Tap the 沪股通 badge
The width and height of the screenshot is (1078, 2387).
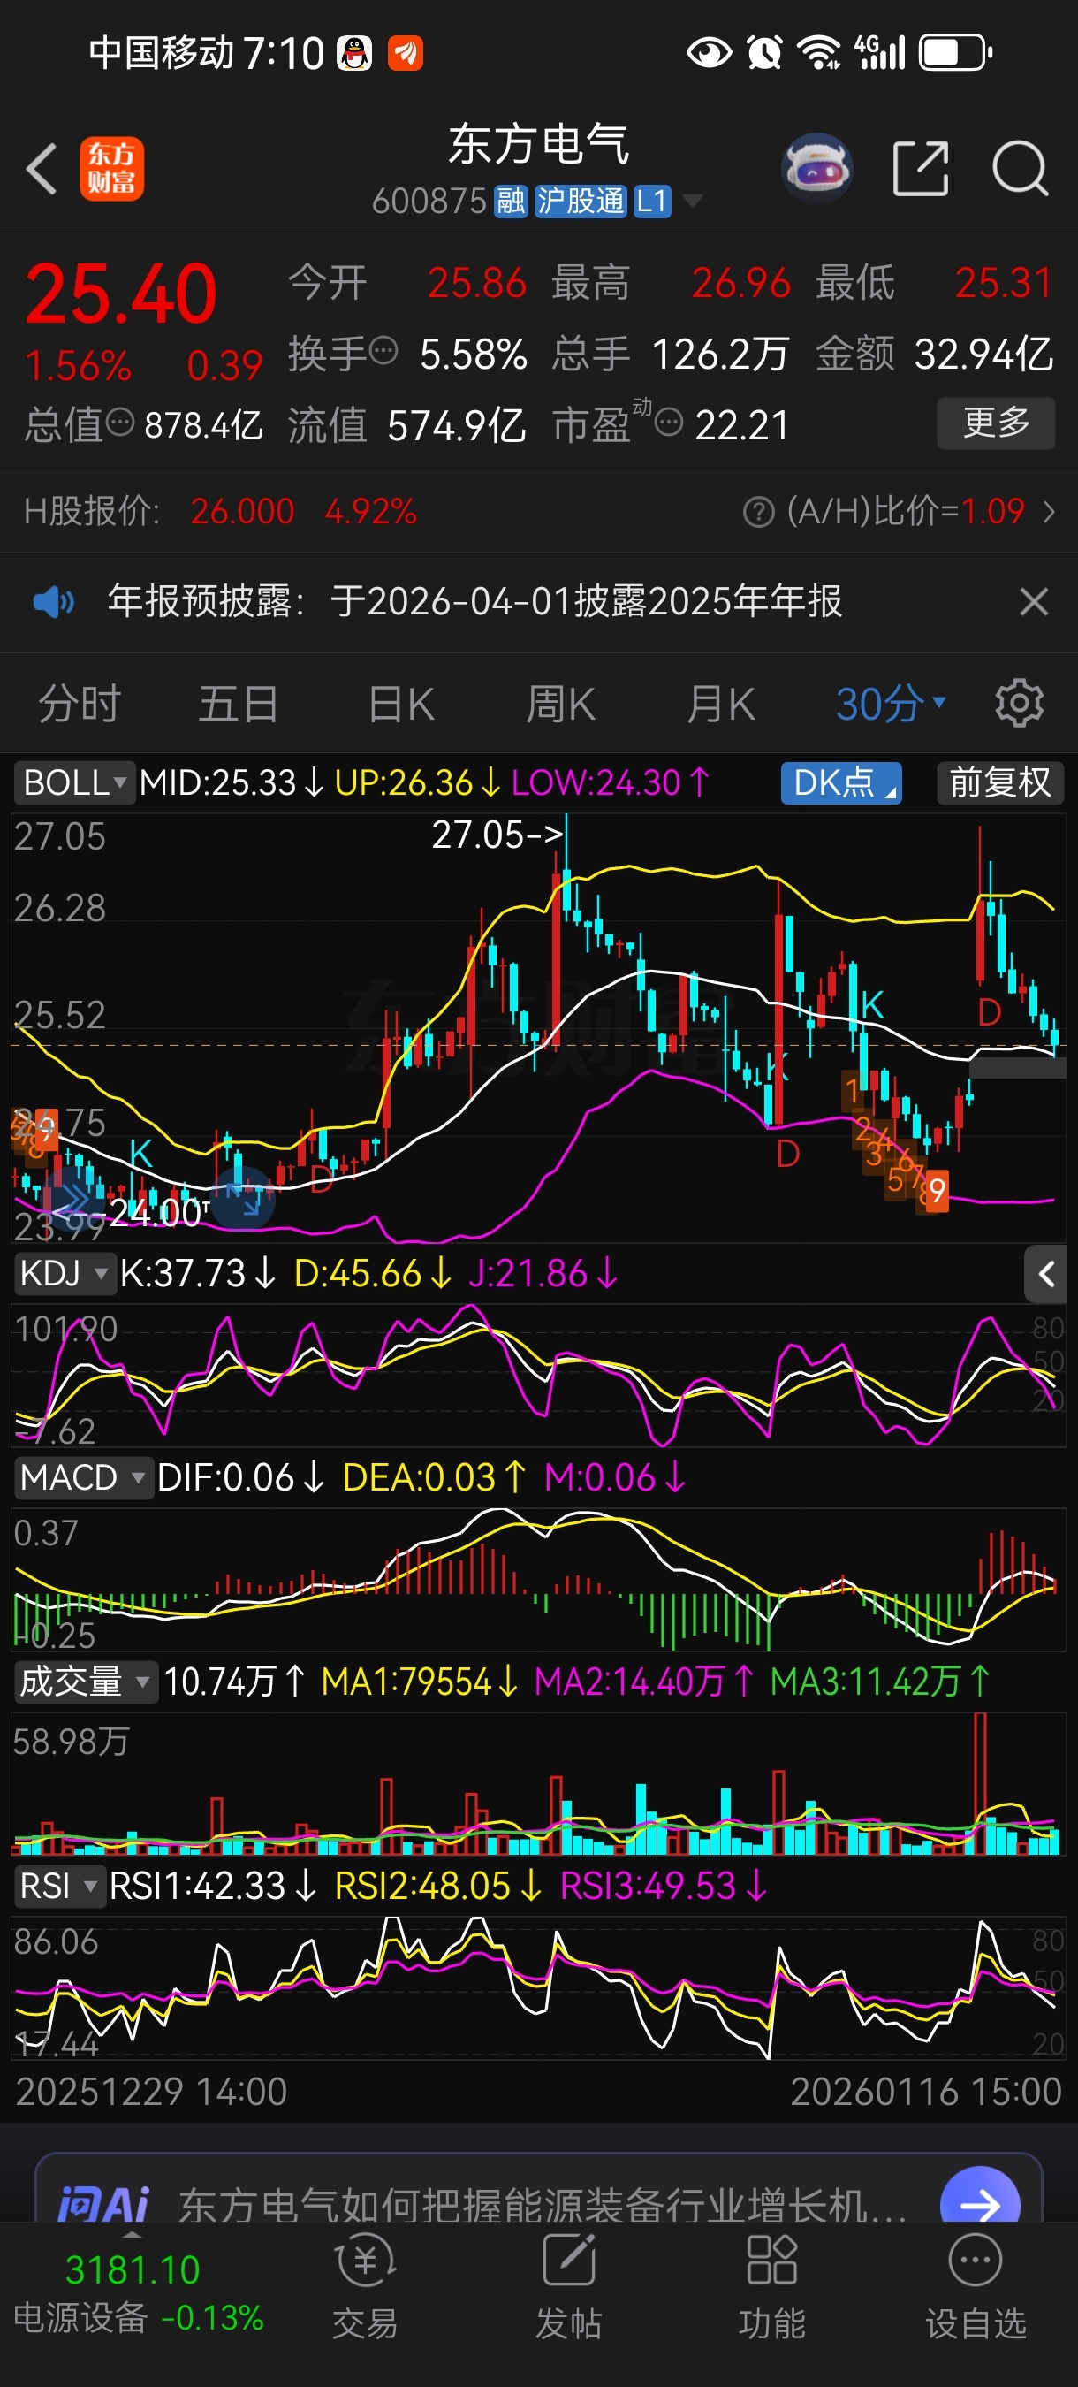point(581,201)
